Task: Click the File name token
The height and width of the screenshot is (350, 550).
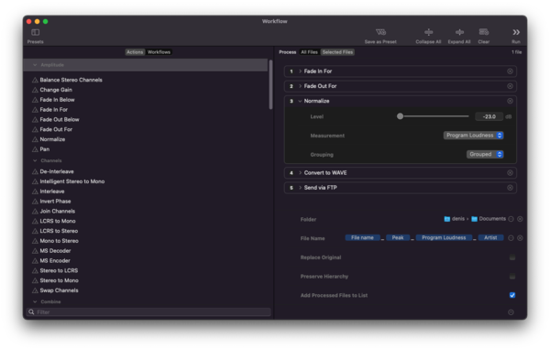Action: coord(362,238)
